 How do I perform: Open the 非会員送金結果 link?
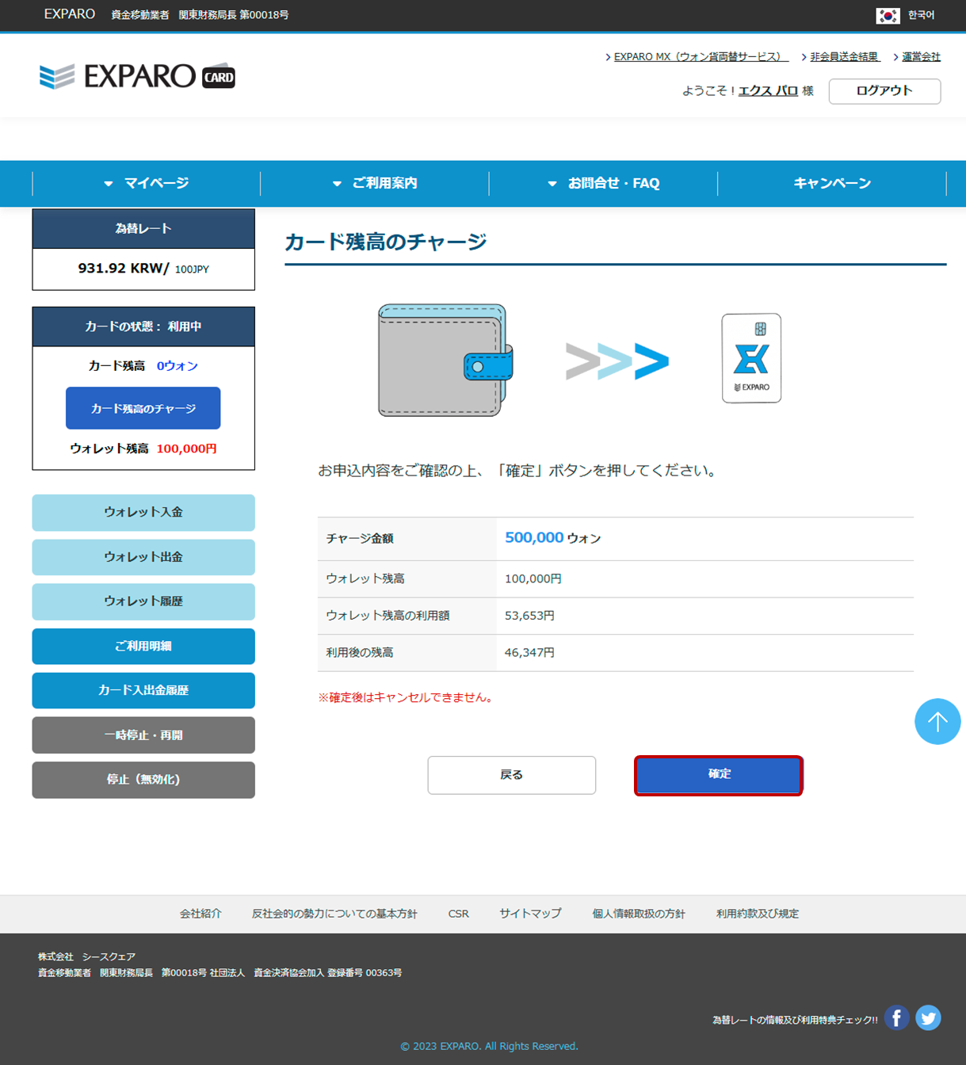[844, 57]
